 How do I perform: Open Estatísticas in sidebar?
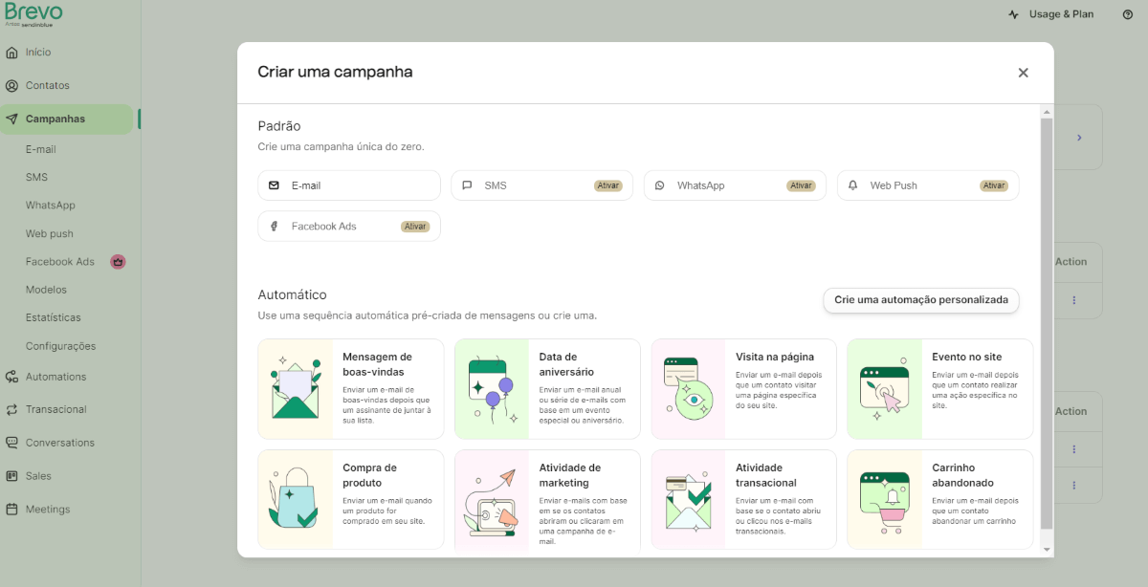pos(54,317)
